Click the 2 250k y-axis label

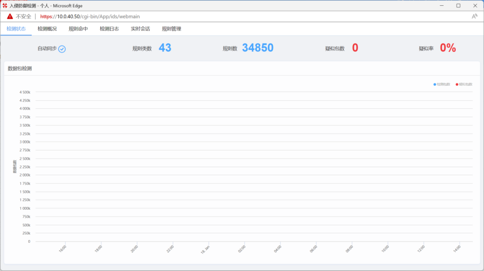point(25,167)
